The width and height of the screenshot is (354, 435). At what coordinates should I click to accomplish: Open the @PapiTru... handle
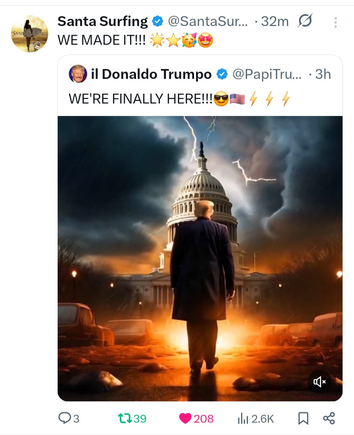point(267,74)
